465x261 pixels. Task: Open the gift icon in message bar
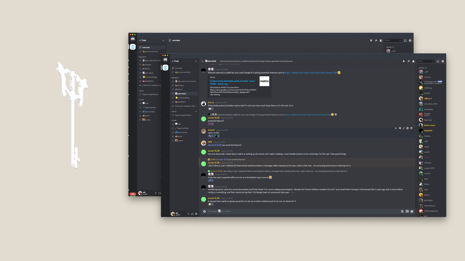[x=402, y=212]
